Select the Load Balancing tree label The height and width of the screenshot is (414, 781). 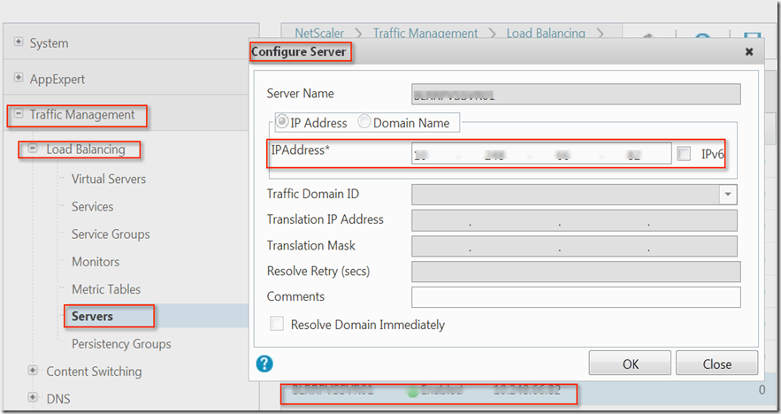86,149
